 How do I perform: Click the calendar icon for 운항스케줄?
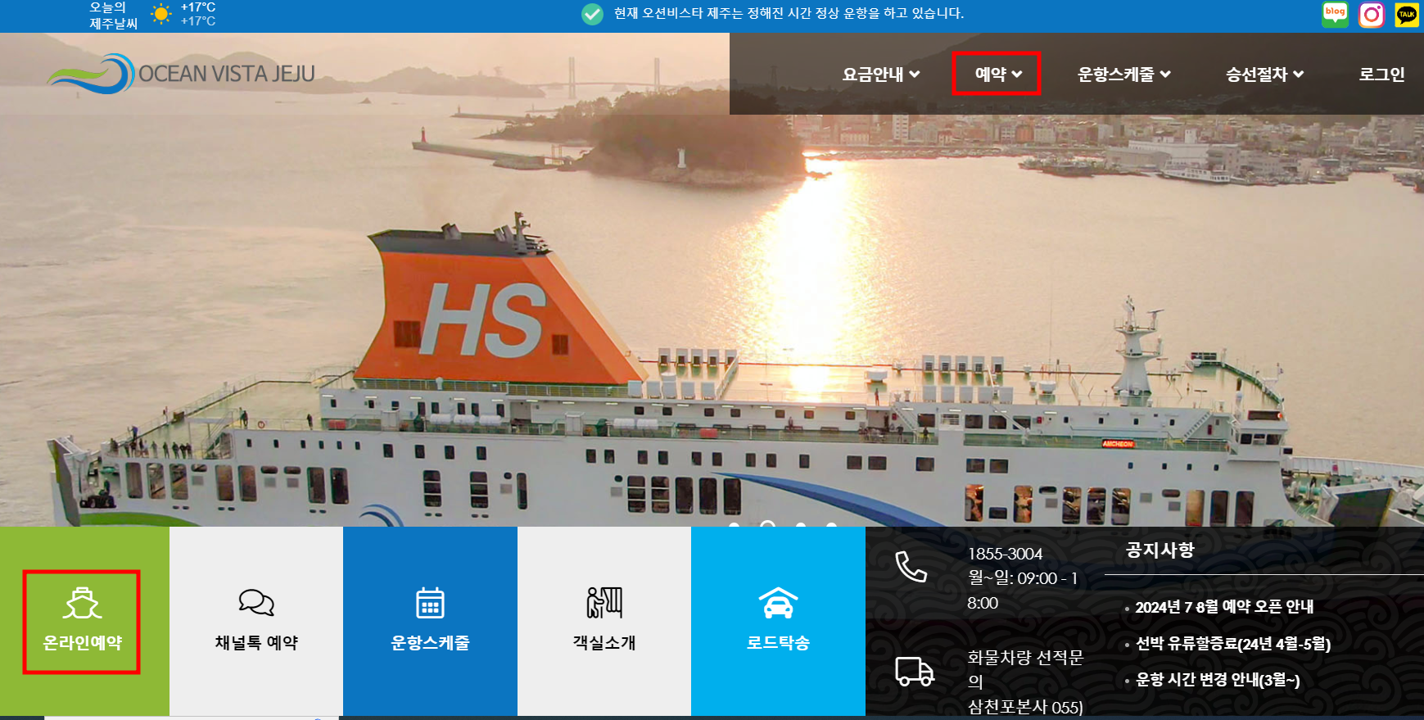pyautogui.click(x=430, y=603)
